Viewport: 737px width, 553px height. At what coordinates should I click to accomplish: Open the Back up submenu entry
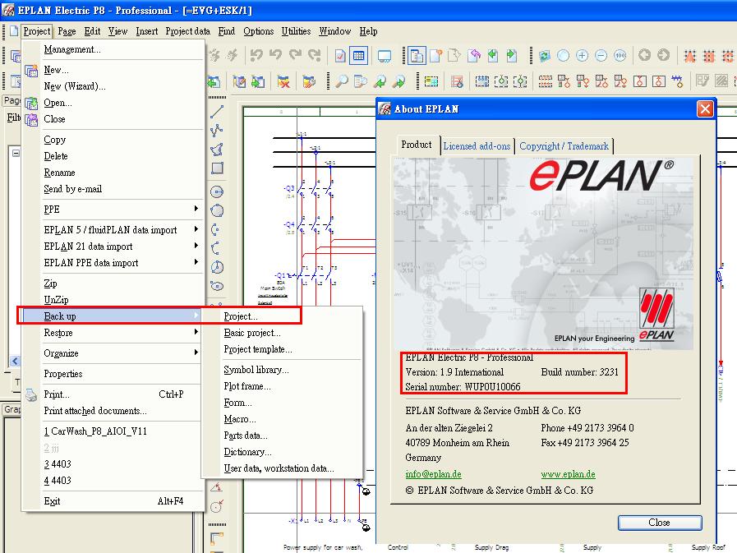pos(113,316)
